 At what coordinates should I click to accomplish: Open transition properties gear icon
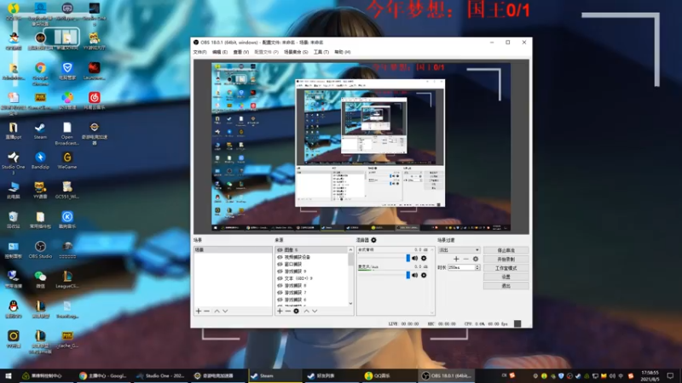(x=476, y=259)
